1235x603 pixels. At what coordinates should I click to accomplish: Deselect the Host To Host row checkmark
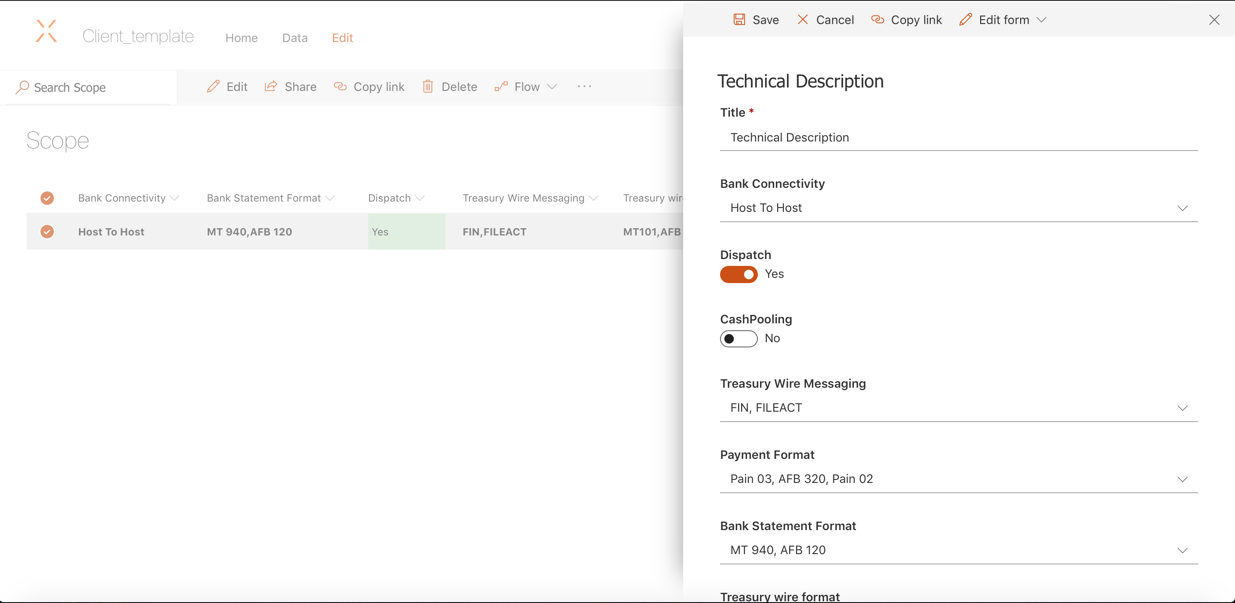pos(47,232)
